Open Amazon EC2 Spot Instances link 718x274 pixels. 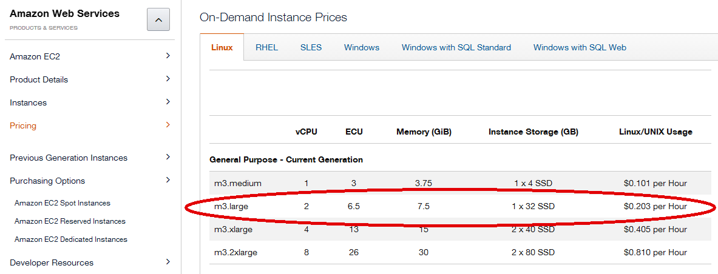(x=63, y=203)
